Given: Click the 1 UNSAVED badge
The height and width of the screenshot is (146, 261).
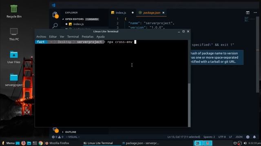Looking at the screenshot, I should [92, 19].
